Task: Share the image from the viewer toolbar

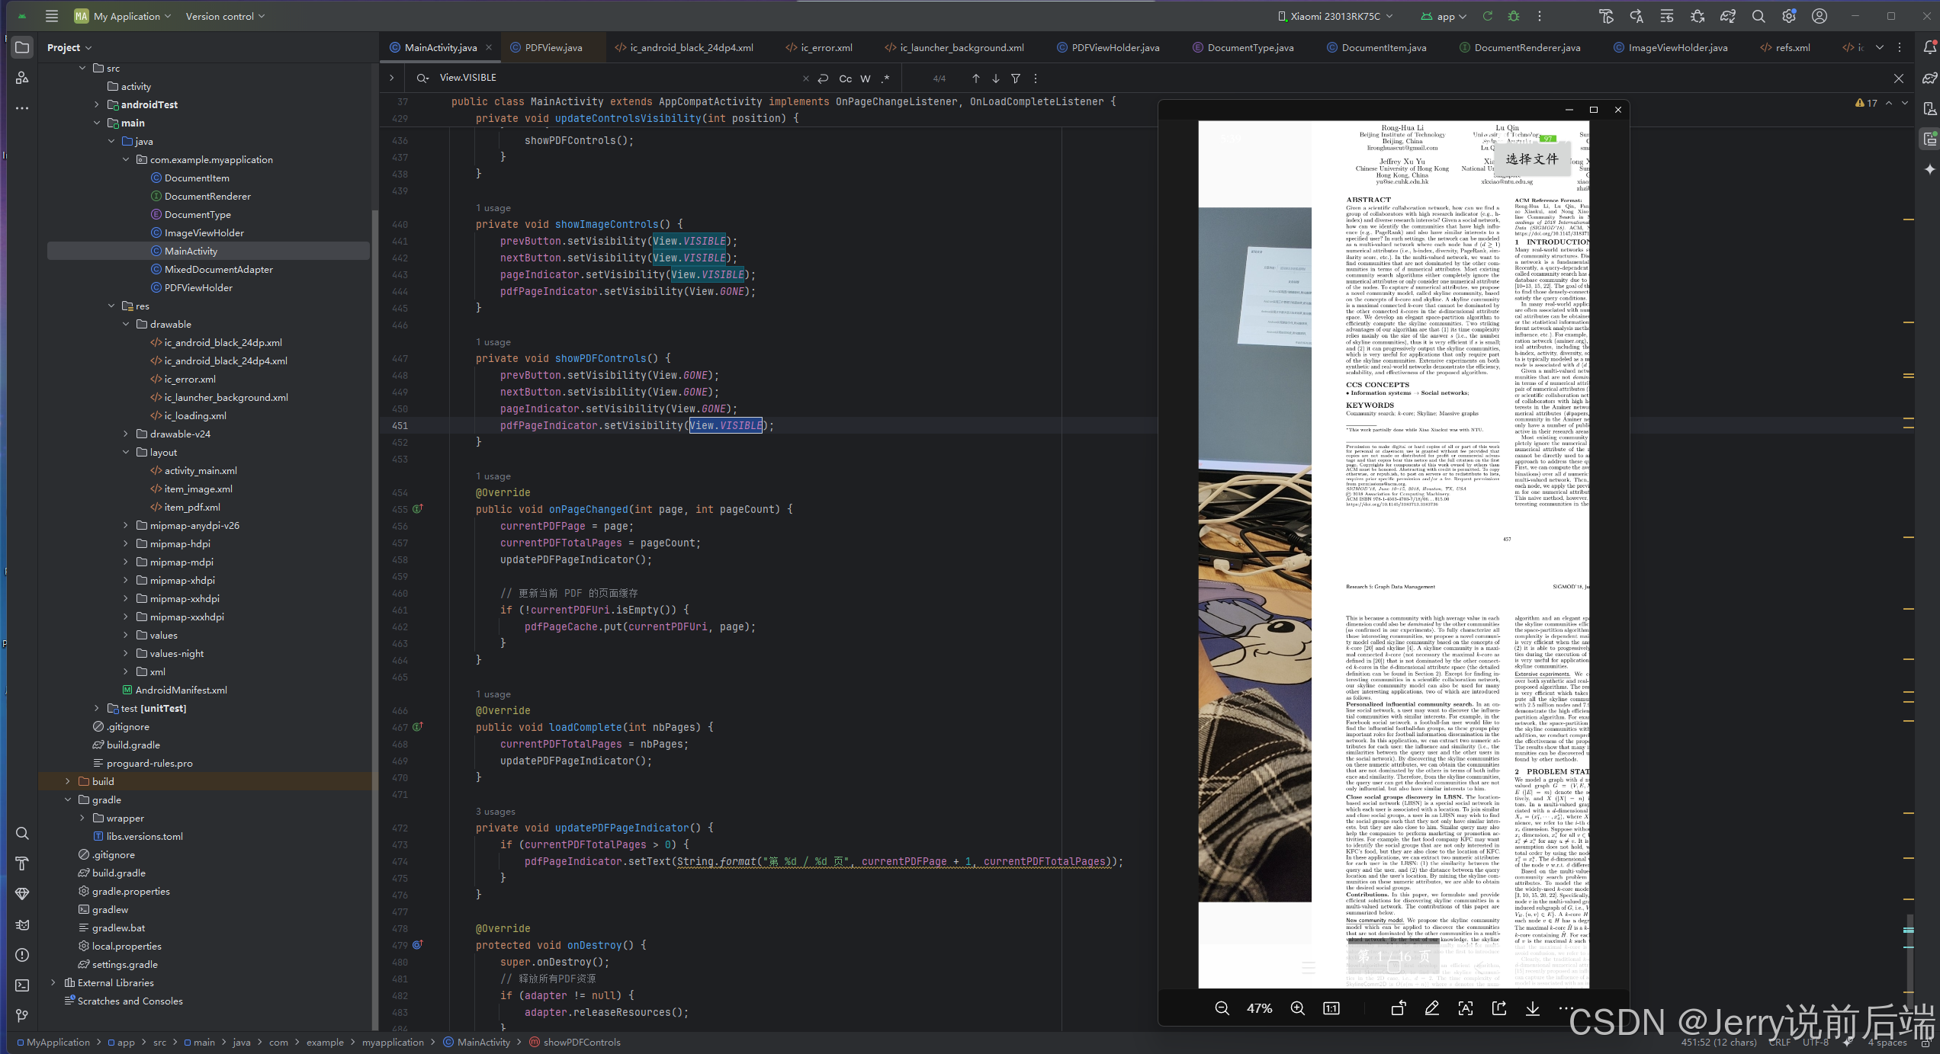Action: 1499,1008
